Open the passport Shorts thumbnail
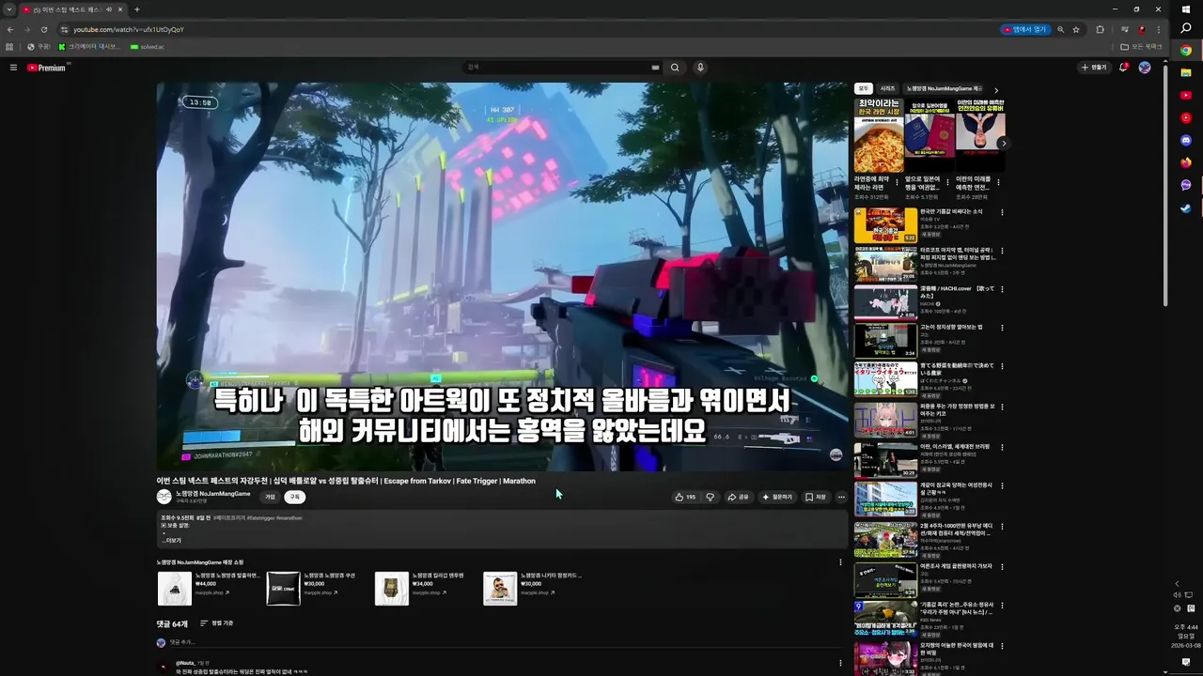 tap(929, 136)
